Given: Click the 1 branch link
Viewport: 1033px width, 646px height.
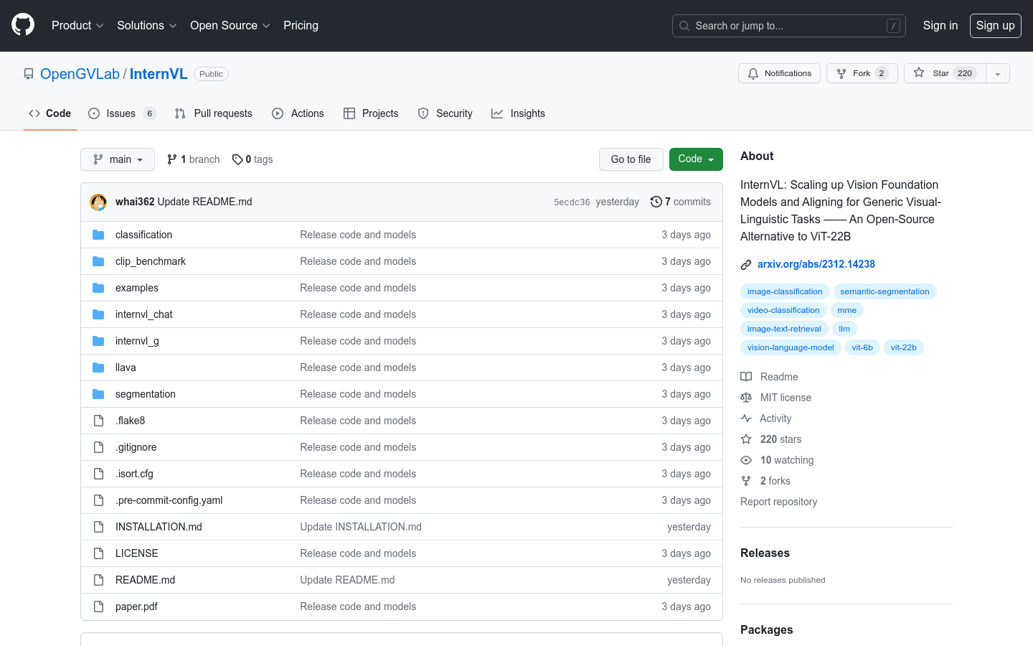Looking at the screenshot, I should coord(194,159).
